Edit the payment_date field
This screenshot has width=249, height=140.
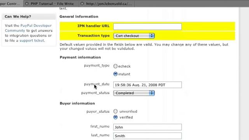click(x=147, y=85)
